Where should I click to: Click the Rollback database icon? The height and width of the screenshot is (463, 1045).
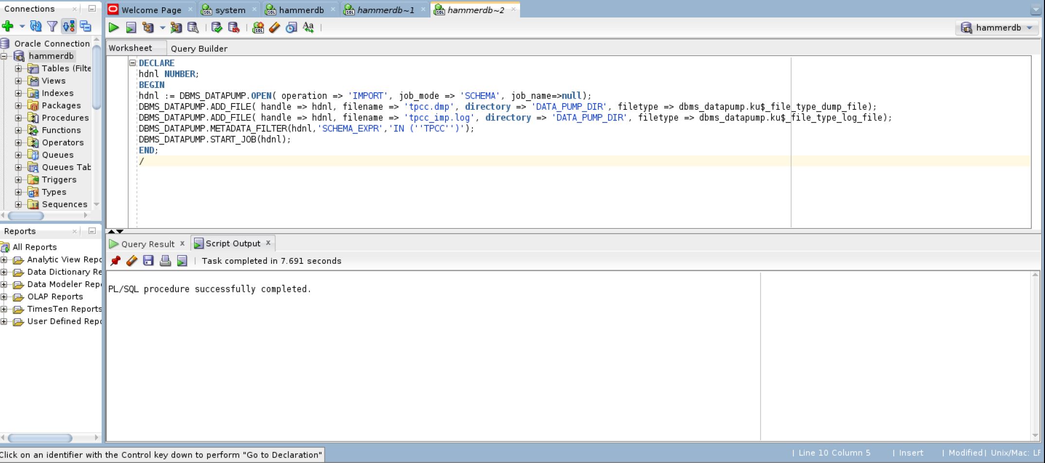click(x=234, y=28)
